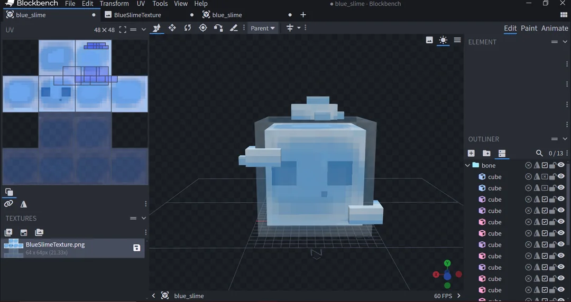Collapse the Textures panel with its chevron
This screenshot has height=302, width=571.
(x=143, y=218)
